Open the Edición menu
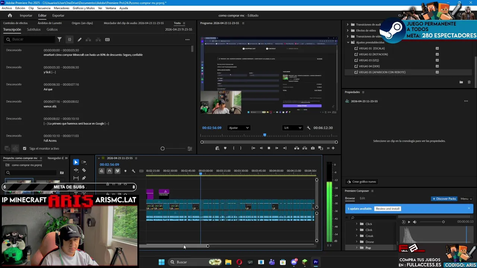The image size is (477, 268). click(20, 8)
